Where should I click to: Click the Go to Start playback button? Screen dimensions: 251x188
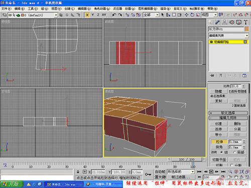coord(199,171)
